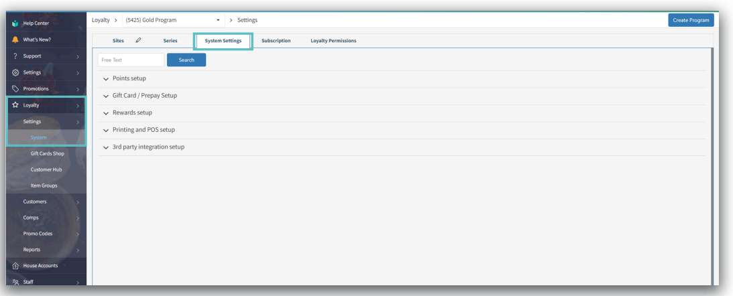
Task: Click the What's New bell icon
Action: pyautogui.click(x=15, y=40)
